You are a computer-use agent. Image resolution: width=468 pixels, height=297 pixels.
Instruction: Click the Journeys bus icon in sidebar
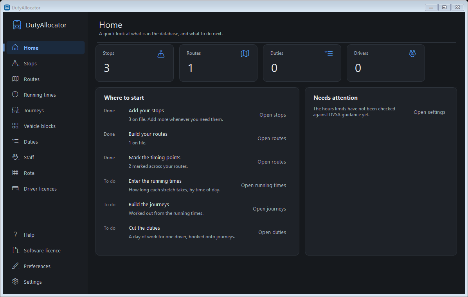pyautogui.click(x=16, y=110)
